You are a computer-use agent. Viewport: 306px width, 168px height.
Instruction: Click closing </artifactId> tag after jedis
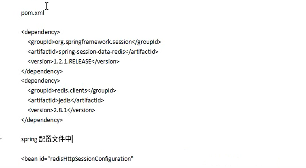(87, 101)
